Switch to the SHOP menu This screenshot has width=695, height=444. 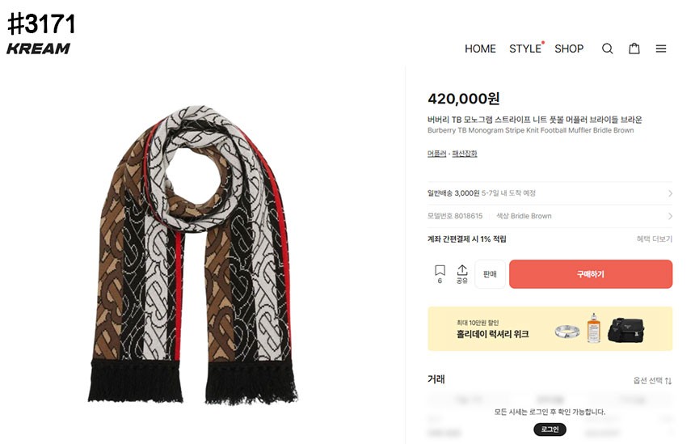[x=569, y=49]
